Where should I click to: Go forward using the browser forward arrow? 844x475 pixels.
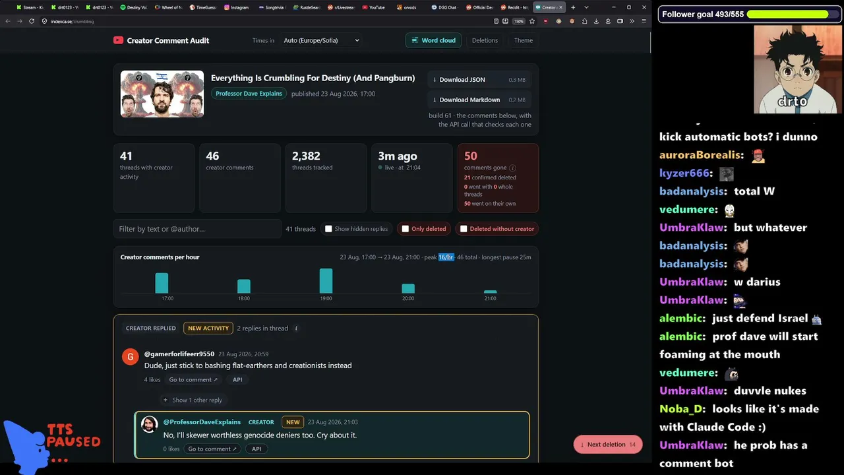(19, 21)
